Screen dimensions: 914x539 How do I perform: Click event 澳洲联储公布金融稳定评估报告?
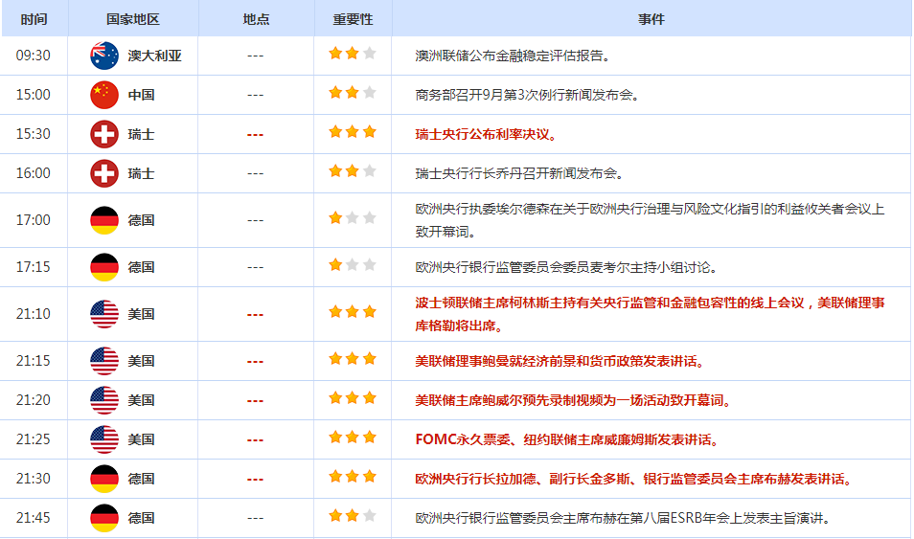coord(513,56)
